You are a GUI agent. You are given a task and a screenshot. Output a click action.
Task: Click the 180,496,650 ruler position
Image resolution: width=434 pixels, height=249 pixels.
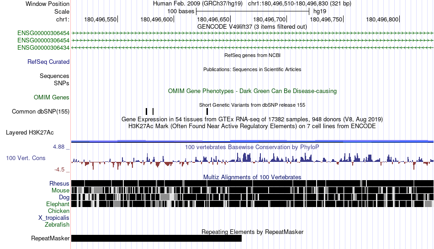coord(213,19)
